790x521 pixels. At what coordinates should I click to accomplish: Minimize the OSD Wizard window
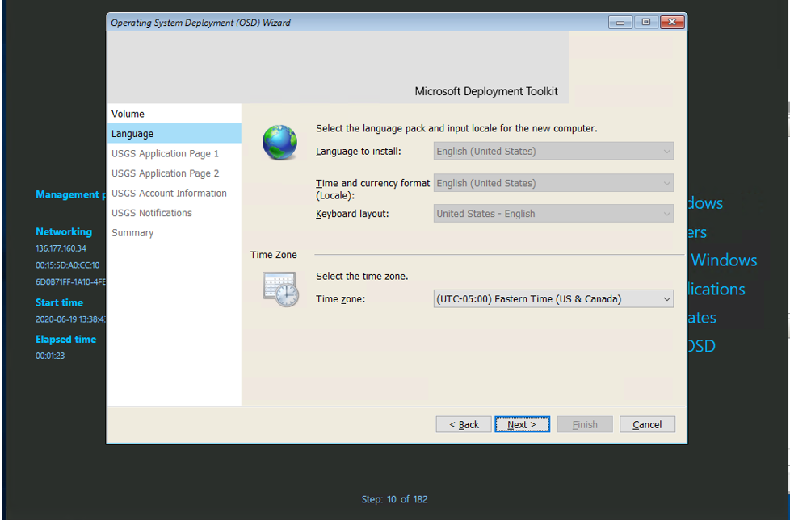pos(620,22)
